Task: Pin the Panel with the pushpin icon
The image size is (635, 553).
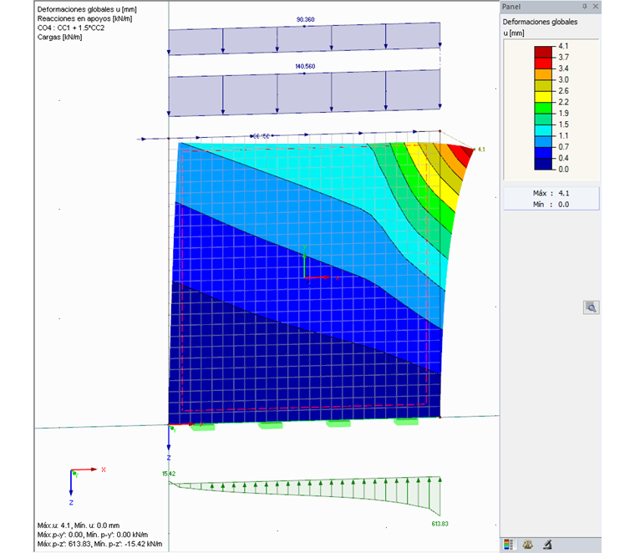Action: (x=584, y=7)
